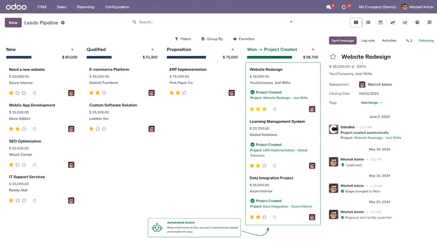This screenshot has height=249, width=437.
Task: Set third priority star on E-commerce Platform card
Action: [x=104, y=93]
